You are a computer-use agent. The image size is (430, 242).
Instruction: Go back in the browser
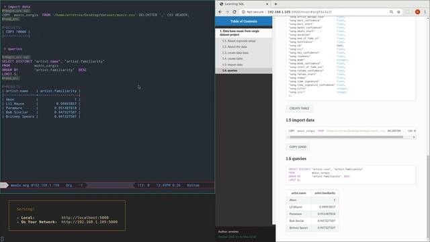[x=220, y=12]
